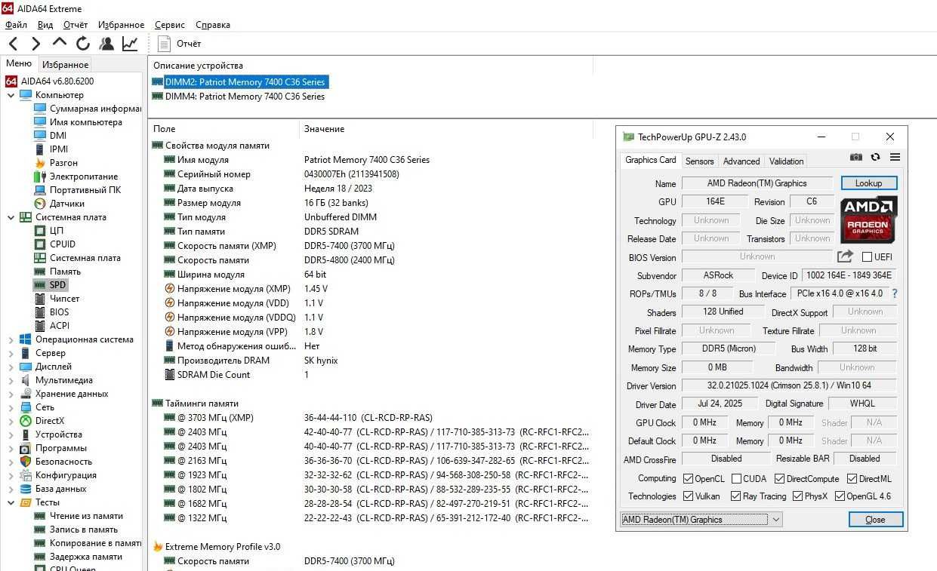
Task: Open Электропитание power item
Action: click(76, 177)
